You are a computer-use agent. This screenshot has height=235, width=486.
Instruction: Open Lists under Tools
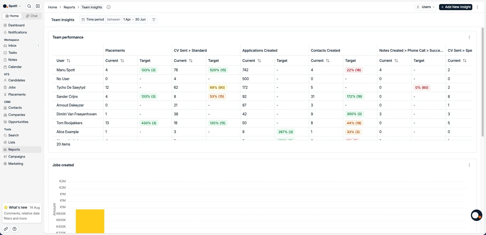coord(22,142)
